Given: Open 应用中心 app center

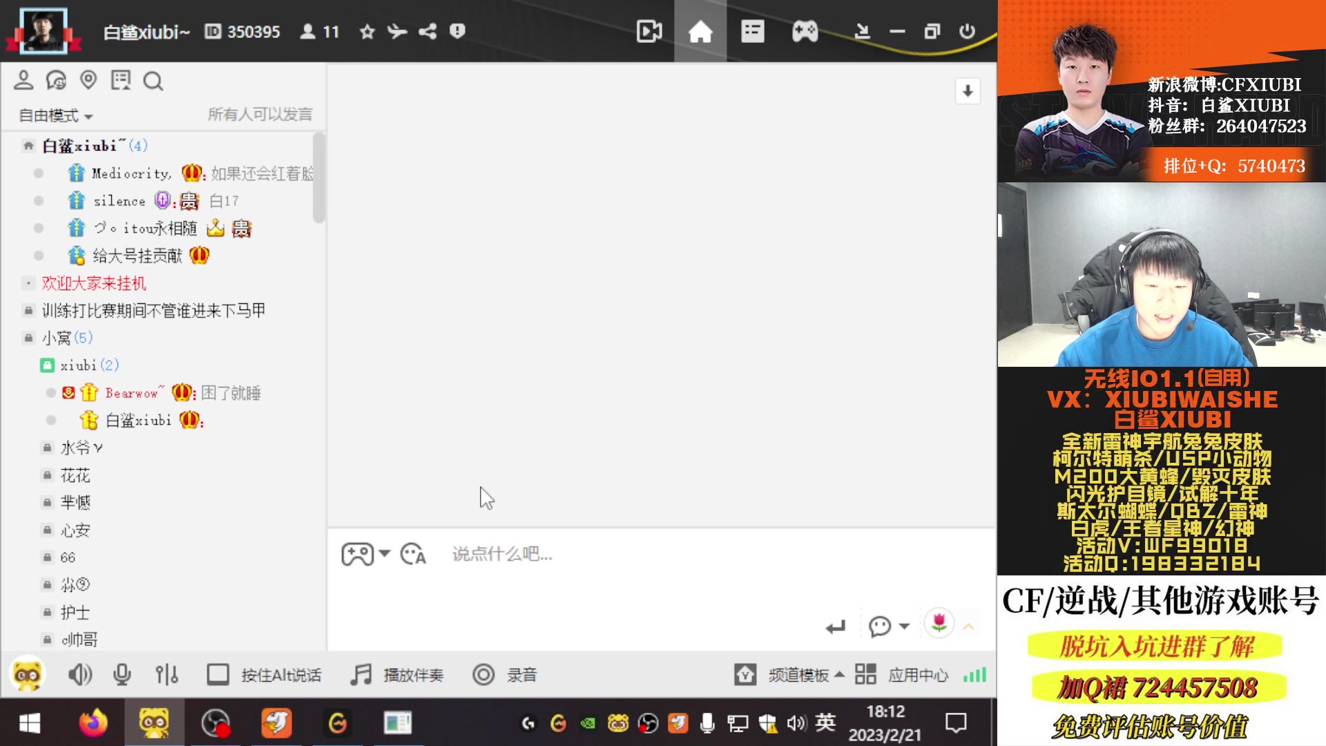Looking at the screenshot, I should (x=901, y=675).
